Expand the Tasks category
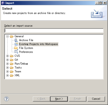The width and height of the screenshot is (108, 105). (8, 68)
